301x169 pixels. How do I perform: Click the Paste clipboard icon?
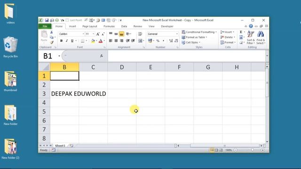tap(44, 34)
